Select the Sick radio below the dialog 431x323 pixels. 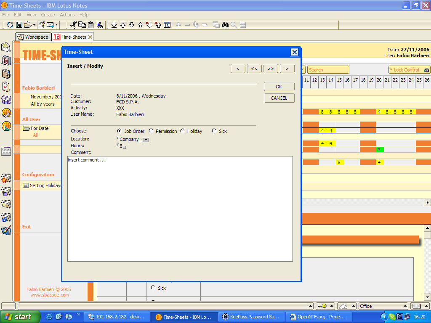coord(153,288)
